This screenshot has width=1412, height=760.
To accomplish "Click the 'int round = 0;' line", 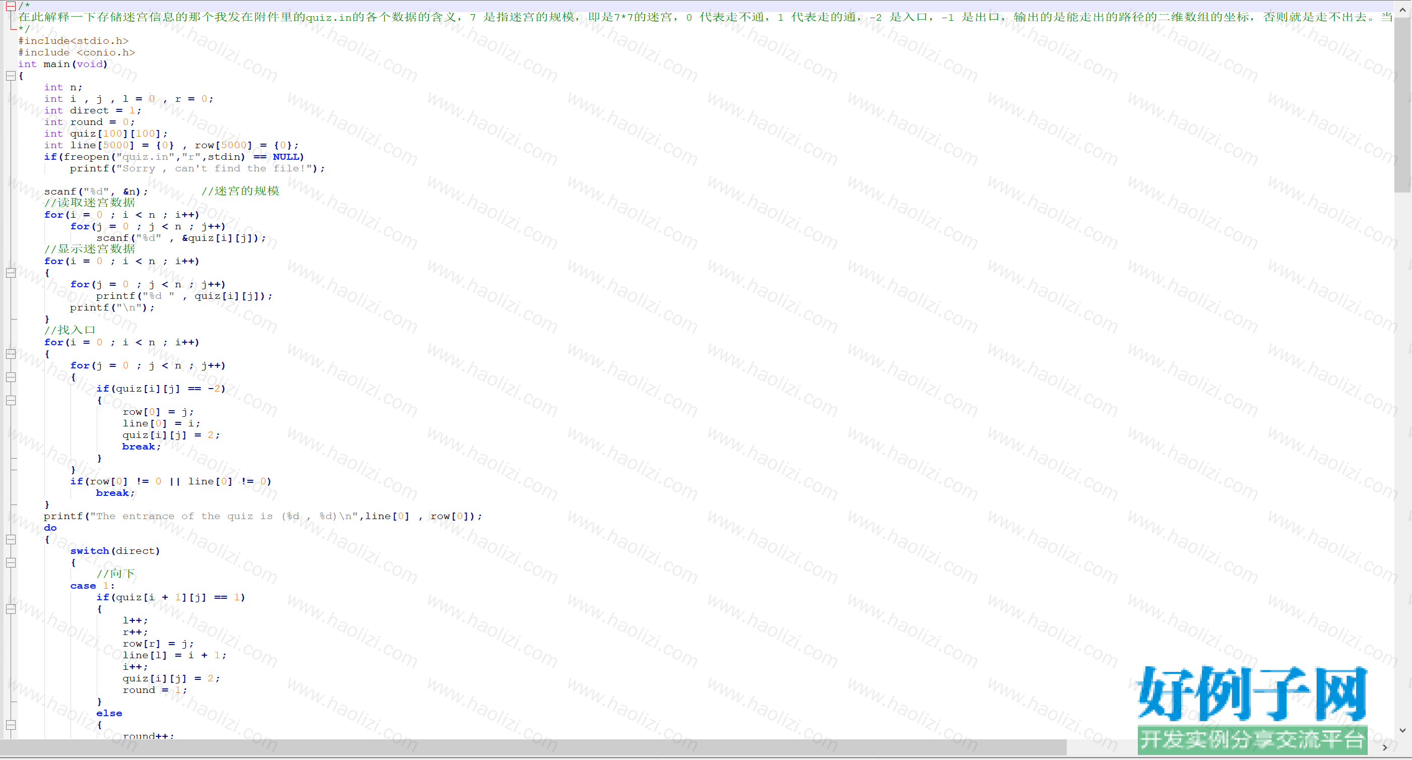I will [89, 122].
